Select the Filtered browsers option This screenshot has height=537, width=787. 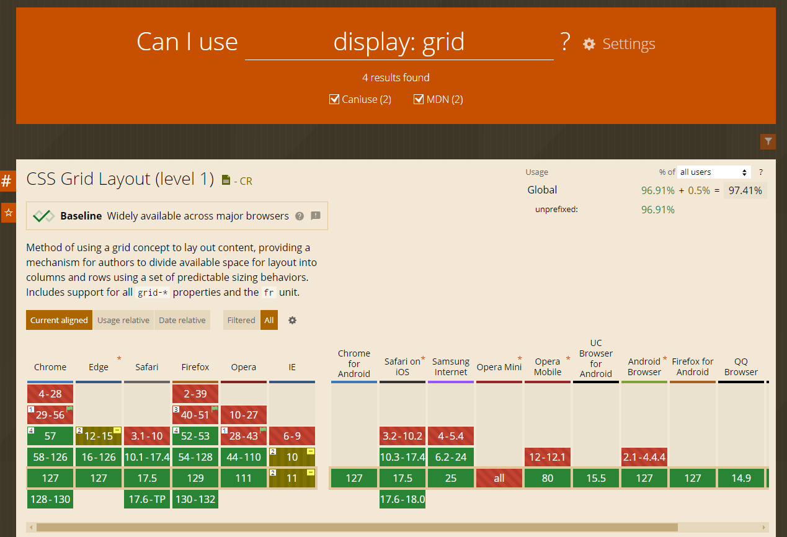point(241,321)
